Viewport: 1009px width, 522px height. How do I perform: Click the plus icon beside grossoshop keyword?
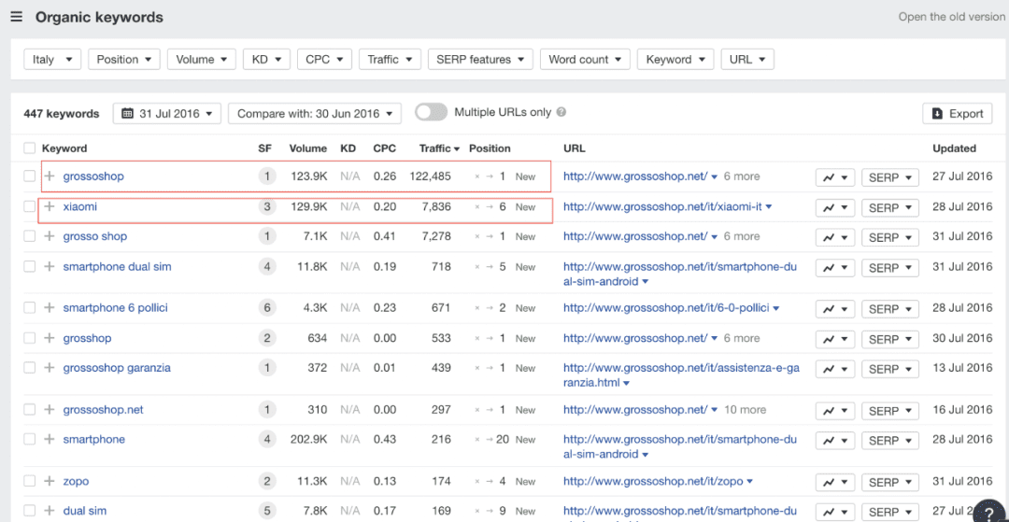click(x=50, y=176)
